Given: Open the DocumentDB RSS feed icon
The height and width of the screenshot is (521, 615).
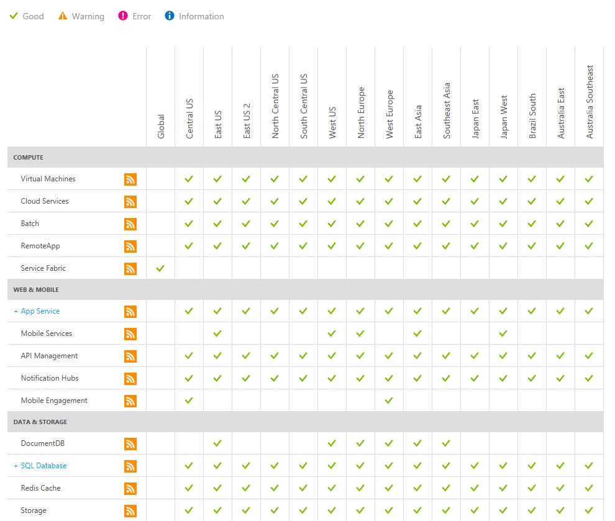Looking at the screenshot, I should point(130,444).
